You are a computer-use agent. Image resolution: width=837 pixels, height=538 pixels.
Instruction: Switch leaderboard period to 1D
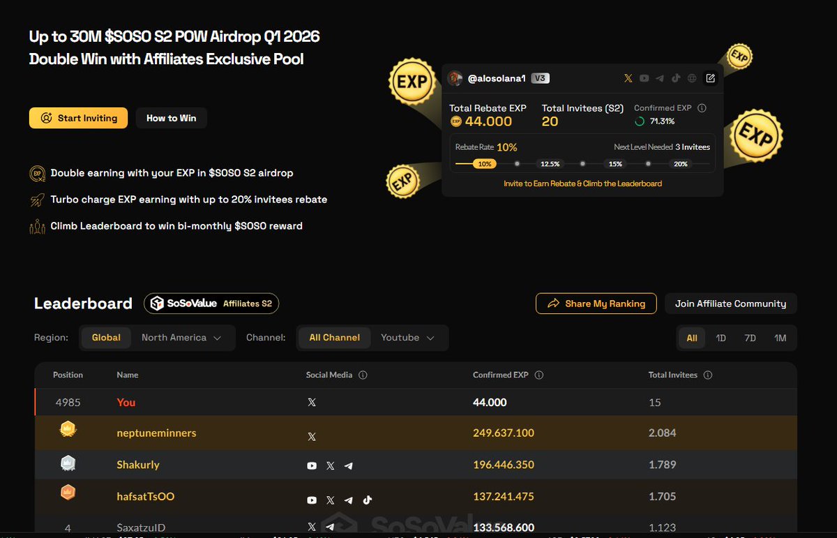coord(721,338)
